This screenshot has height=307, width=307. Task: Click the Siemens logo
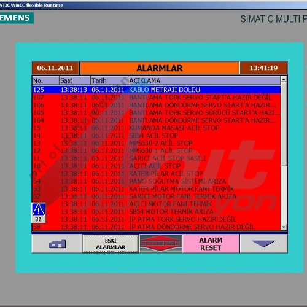[17, 18]
